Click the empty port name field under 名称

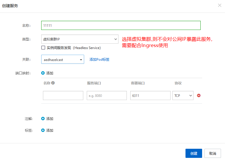[x=63, y=95]
